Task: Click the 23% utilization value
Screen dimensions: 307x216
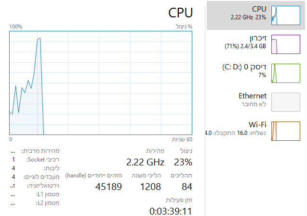Action: tap(183, 162)
